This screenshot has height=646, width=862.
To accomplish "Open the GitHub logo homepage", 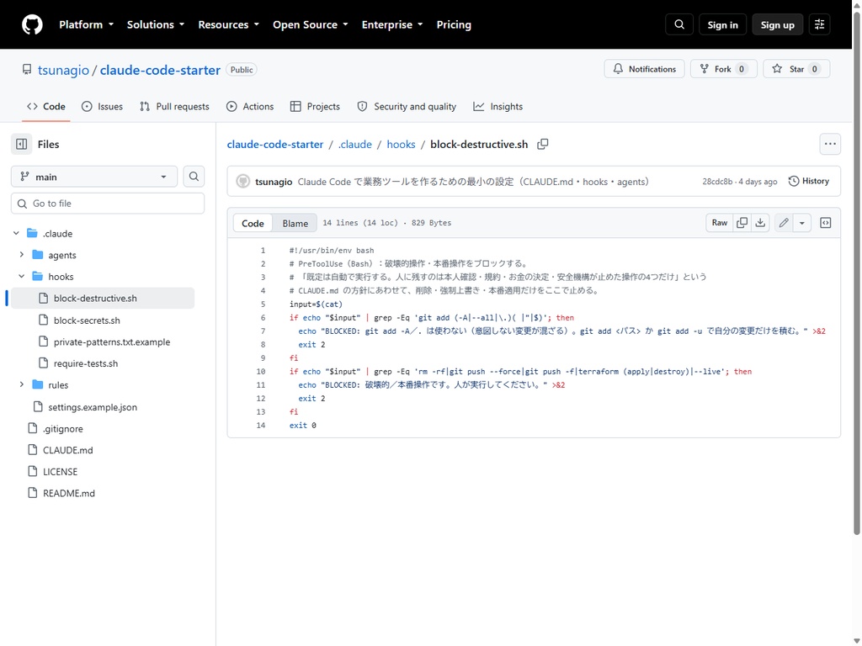I will tap(32, 24).
